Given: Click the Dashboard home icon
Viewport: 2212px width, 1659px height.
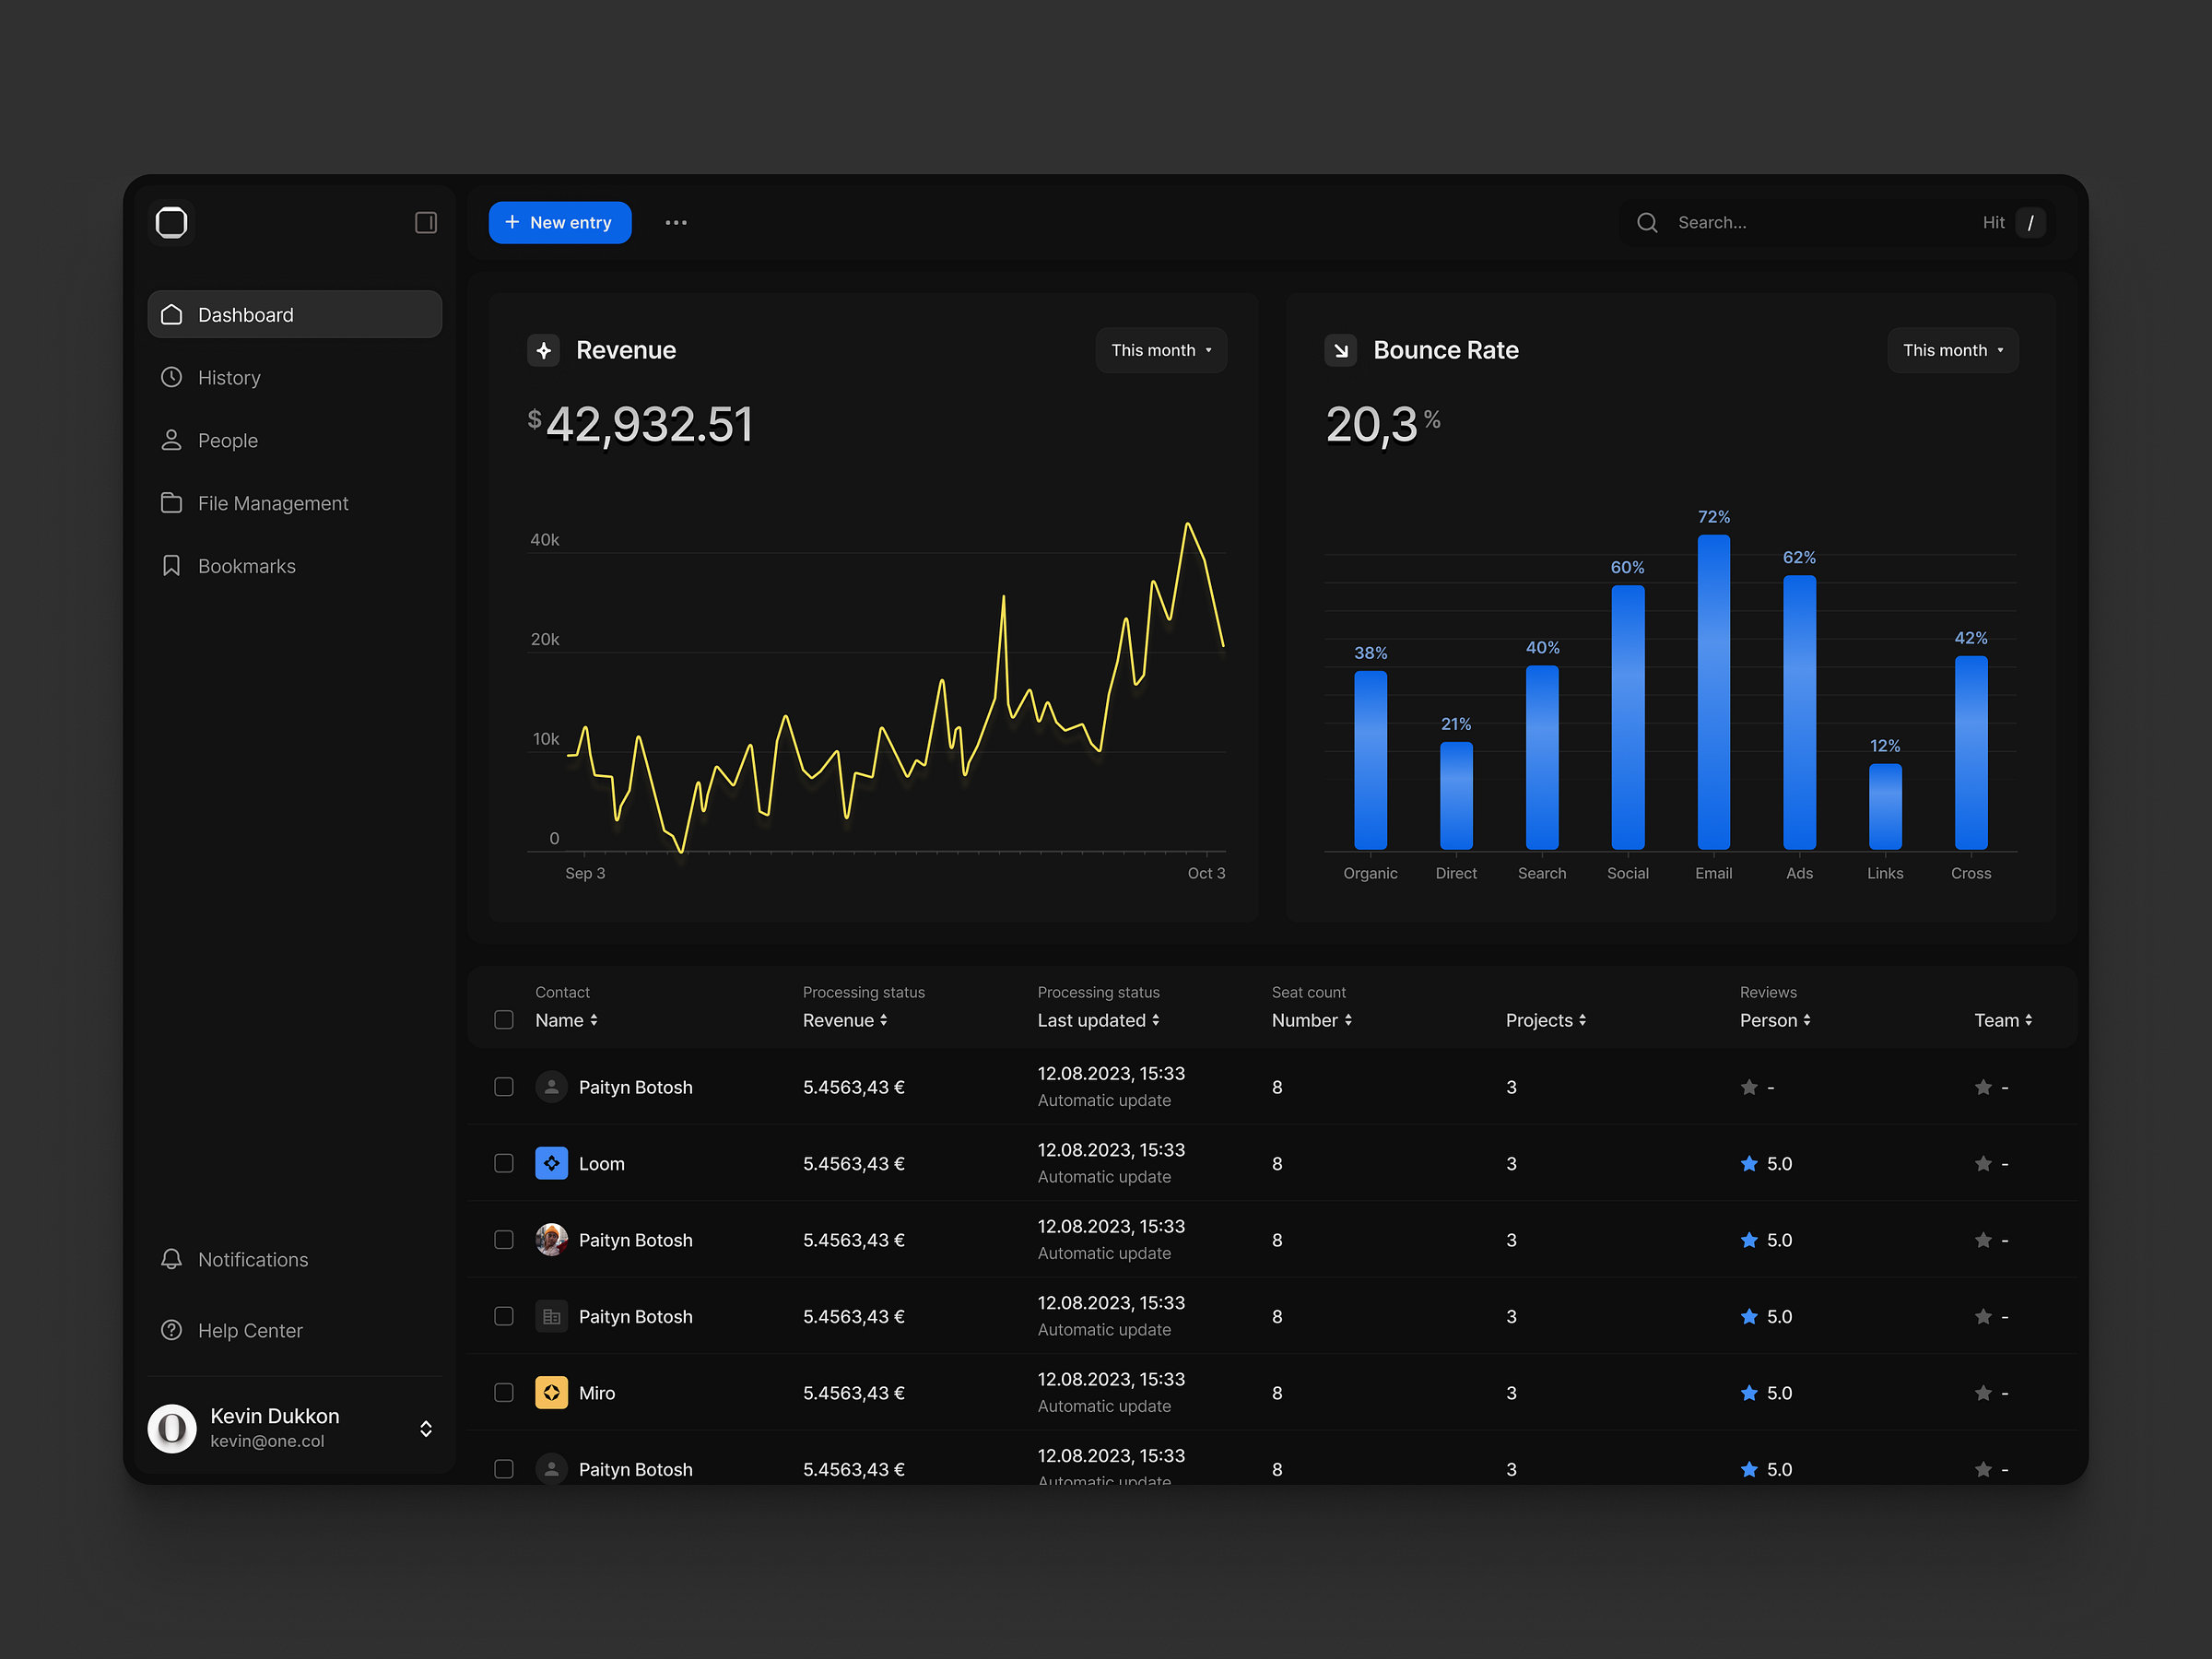Looking at the screenshot, I should coord(172,315).
